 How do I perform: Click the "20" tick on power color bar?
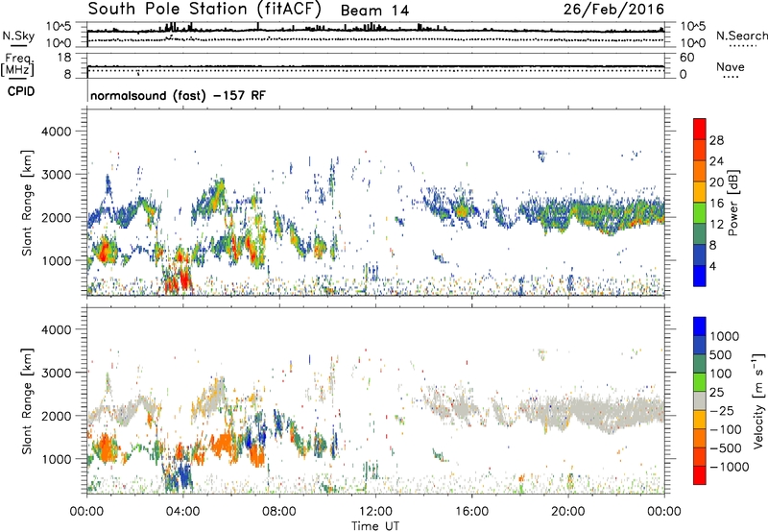click(x=716, y=182)
